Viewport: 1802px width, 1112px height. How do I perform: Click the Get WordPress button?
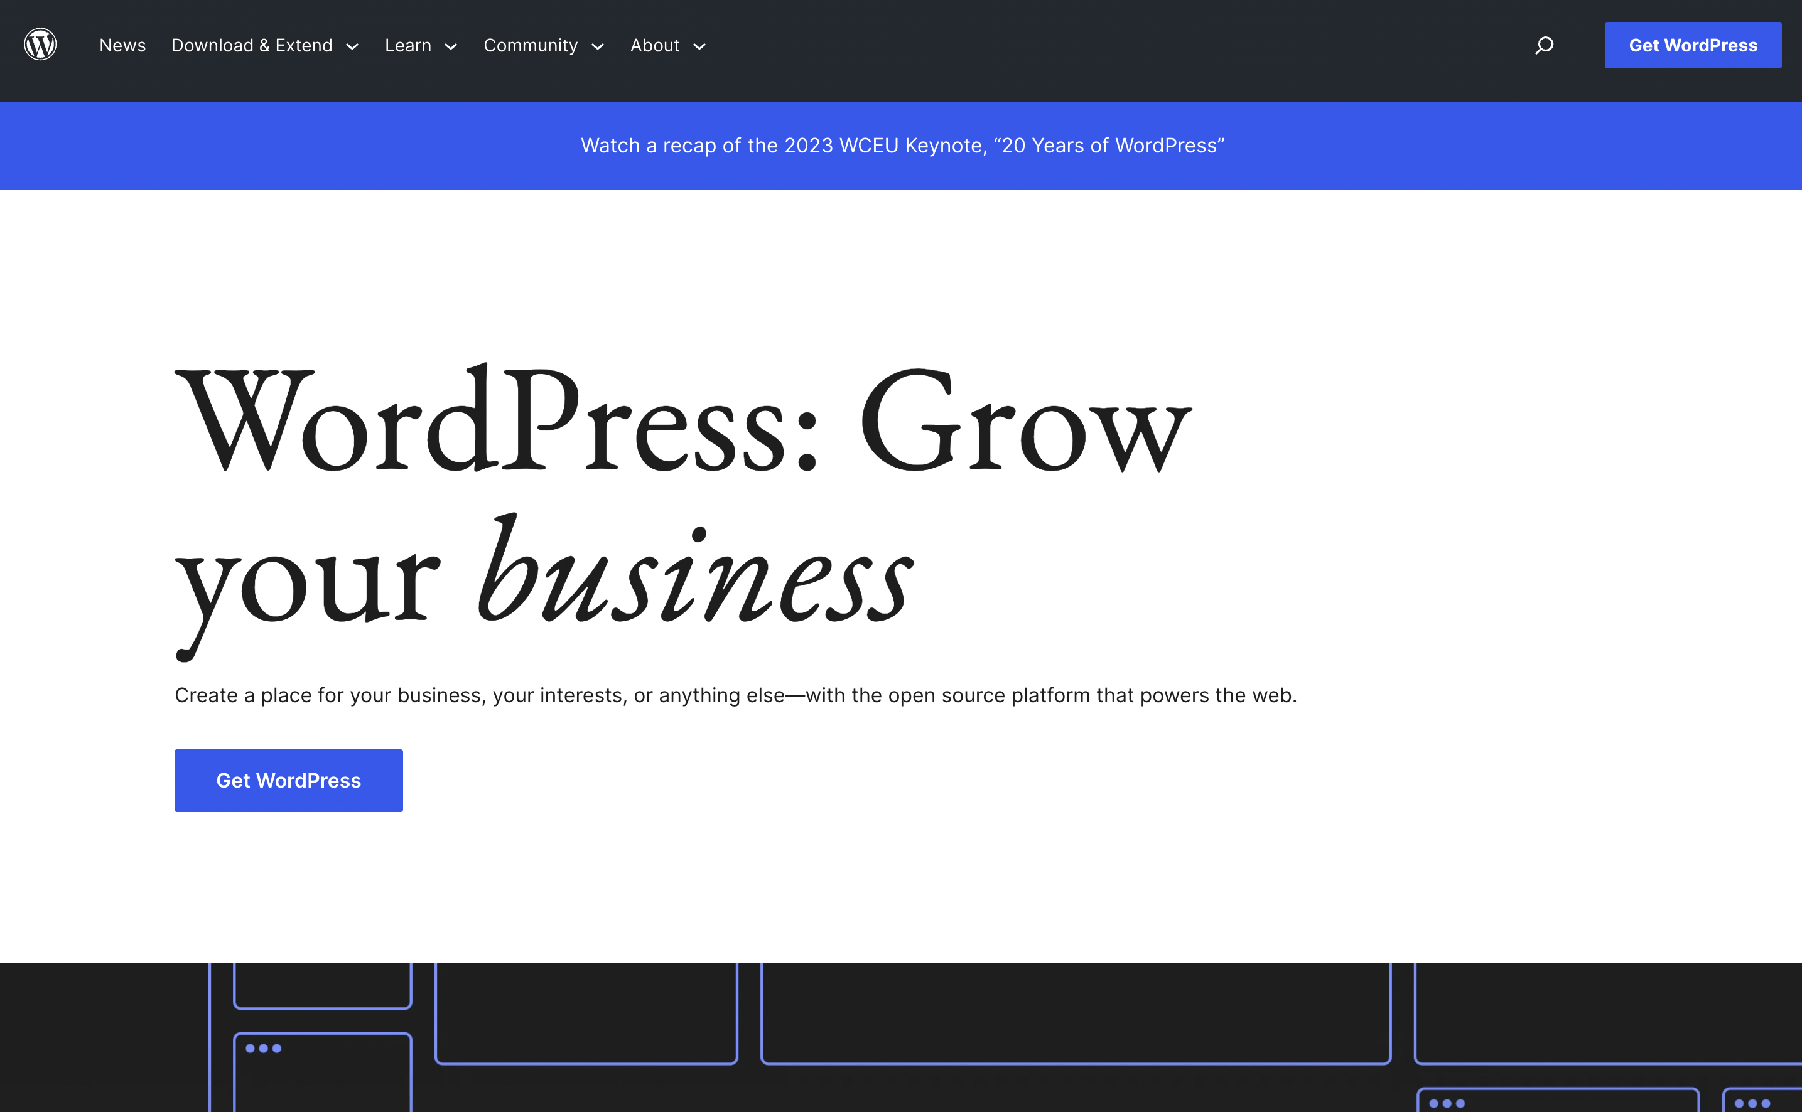(288, 780)
